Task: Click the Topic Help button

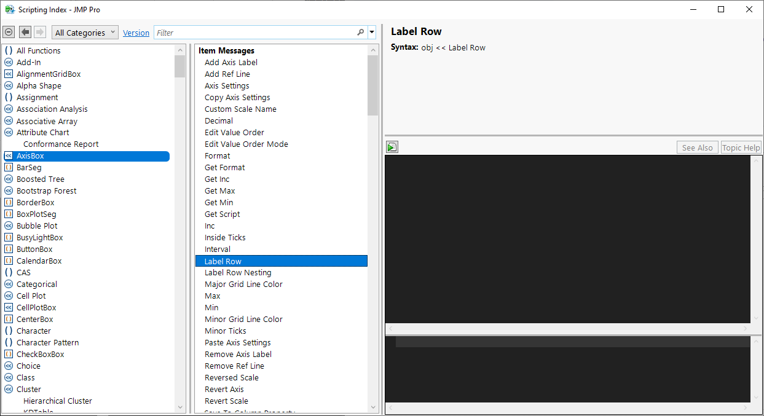Action: [x=741, y=147]
